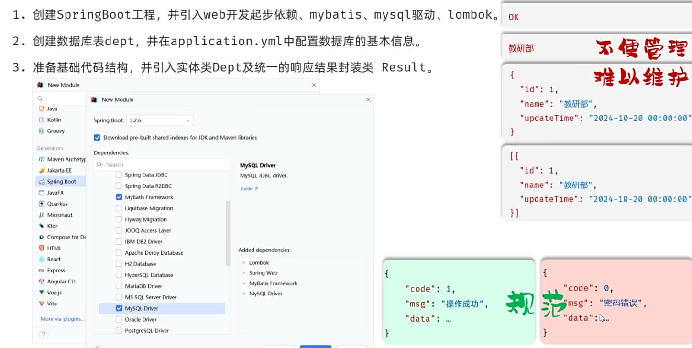
Task: Choose the Quarkus generator
Action: click(53, 204)
